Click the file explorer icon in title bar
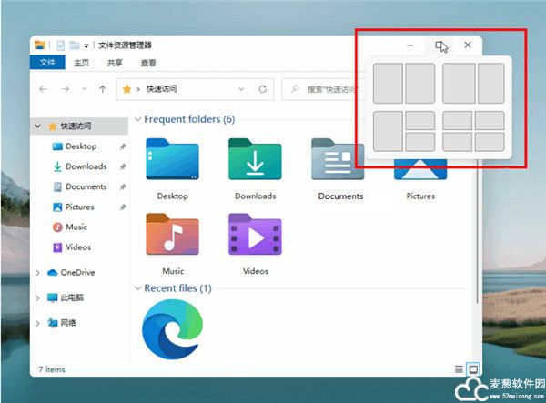Screen dimensions: 546x403 [40, 45]
